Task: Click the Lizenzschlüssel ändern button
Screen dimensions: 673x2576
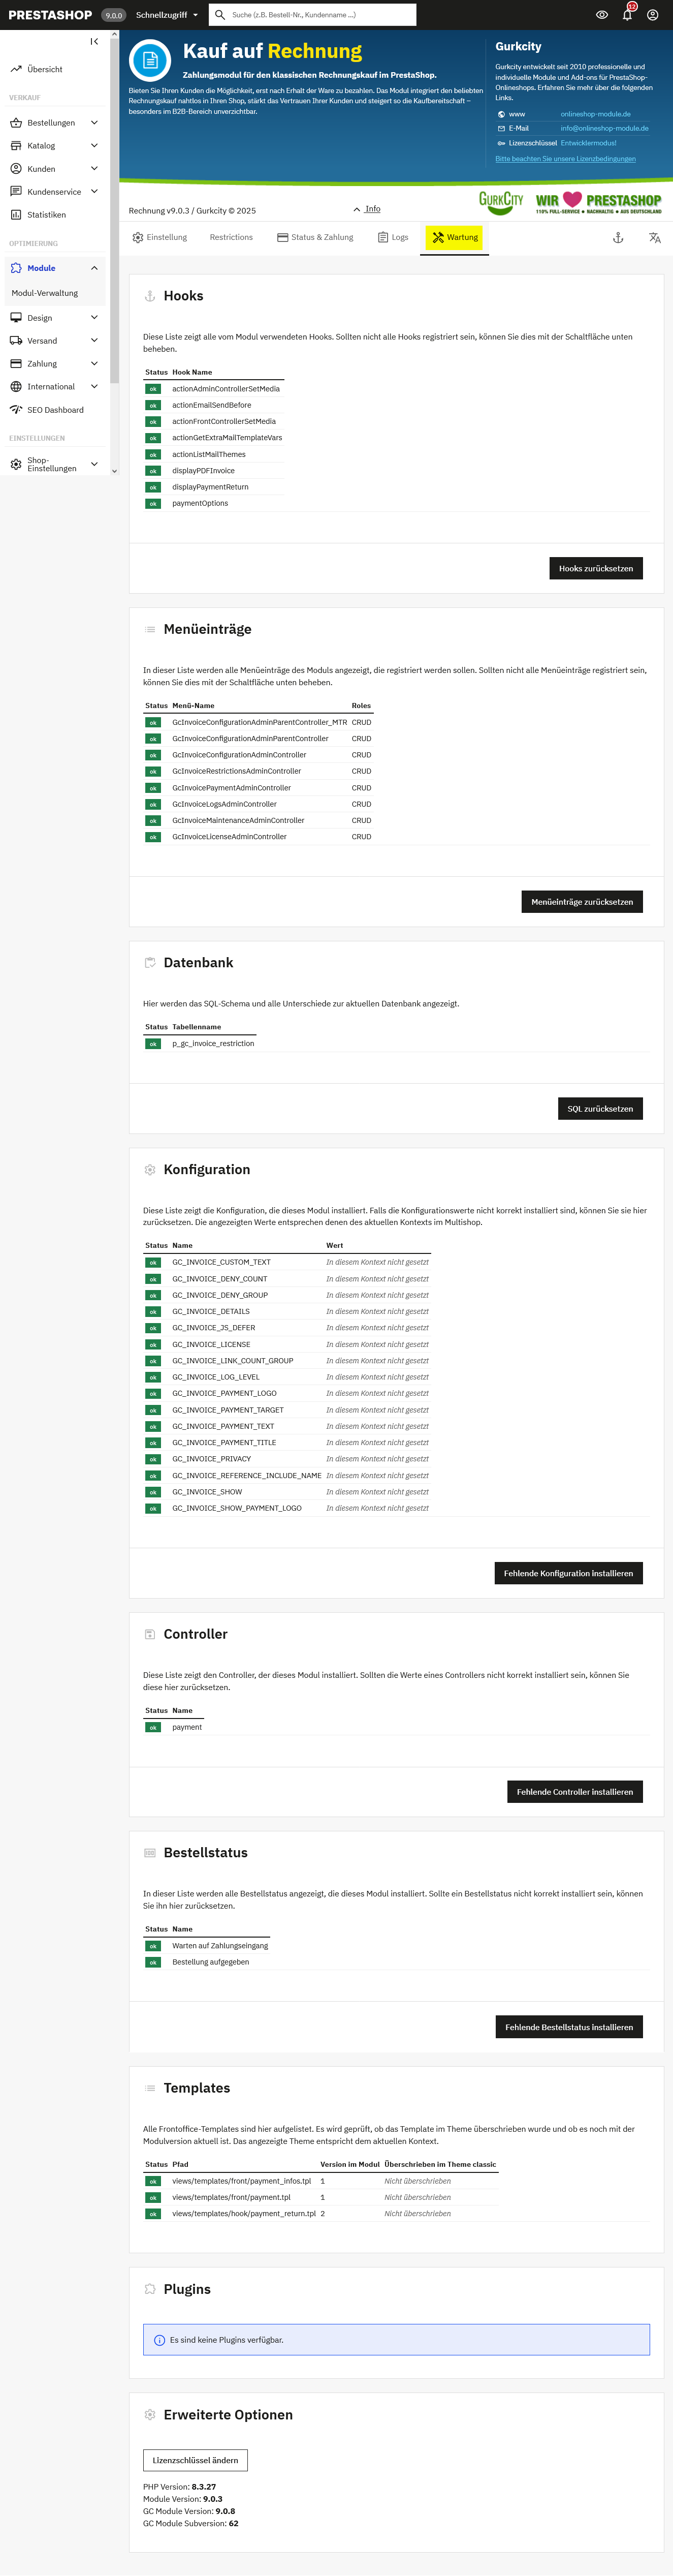Action: (x=195, y=2460)
